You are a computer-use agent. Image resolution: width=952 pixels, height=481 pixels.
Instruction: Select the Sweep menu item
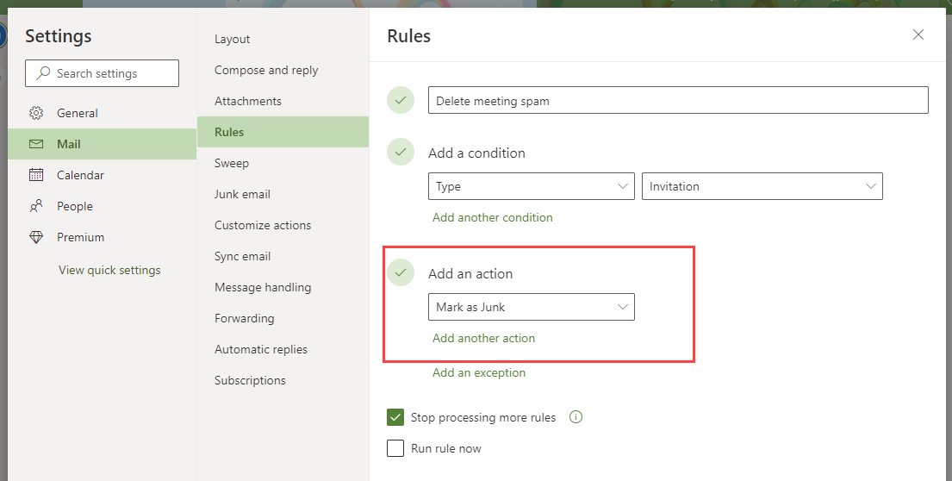pos(232,164)
